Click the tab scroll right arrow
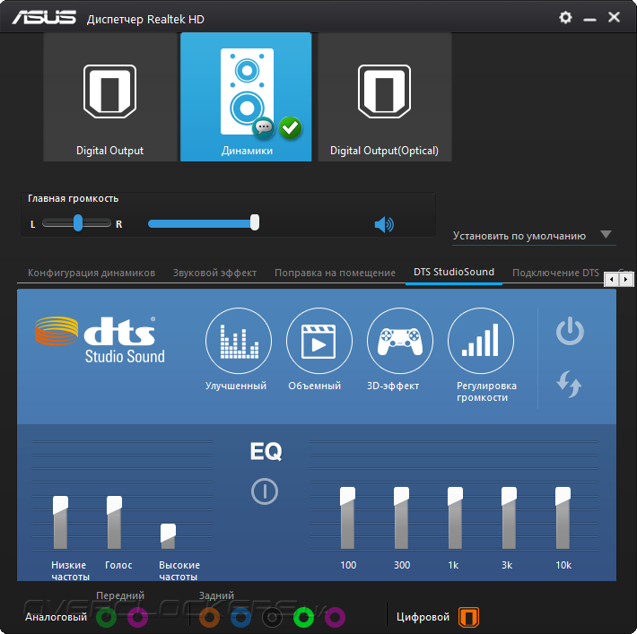Viewport: 637px width, 634px height. coord(626,280)
